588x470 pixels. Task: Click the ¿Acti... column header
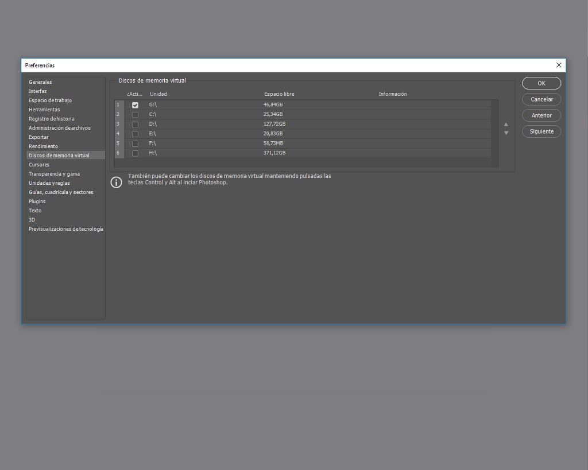(x=134, y=94)
